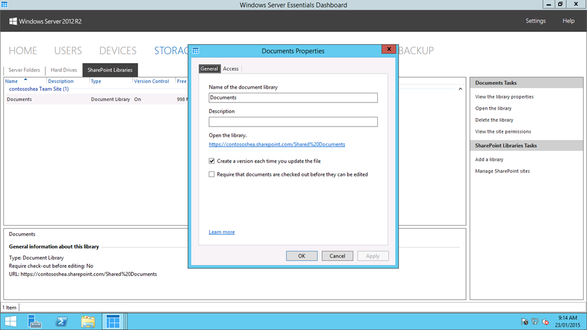The image size is (587, 330).
Task: Launch Server Manager from the taskbar
Action: [35, 321]
